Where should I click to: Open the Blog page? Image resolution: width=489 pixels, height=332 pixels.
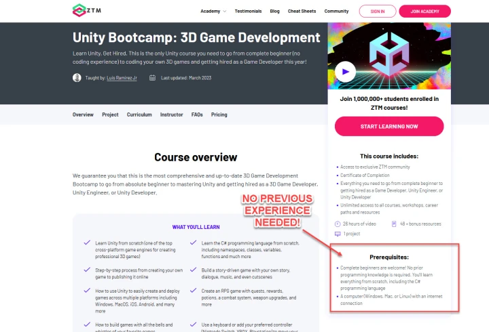(x=275, y=12)
